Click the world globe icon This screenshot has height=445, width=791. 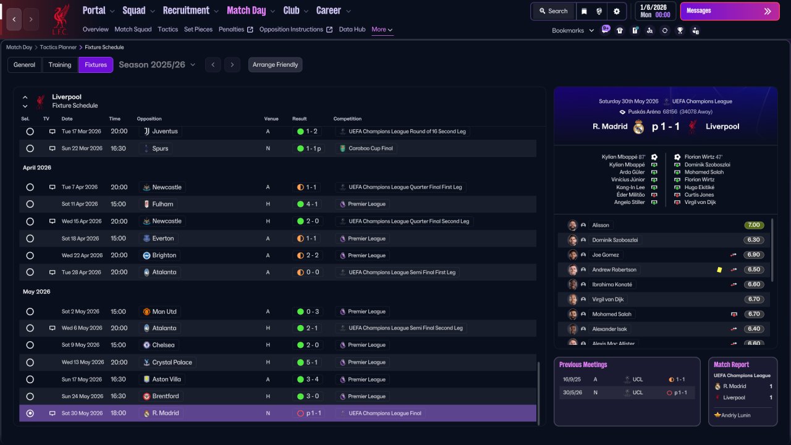(599, 11)
